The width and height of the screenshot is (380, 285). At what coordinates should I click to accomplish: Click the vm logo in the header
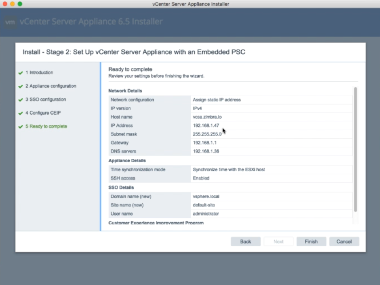pos(10,22)
